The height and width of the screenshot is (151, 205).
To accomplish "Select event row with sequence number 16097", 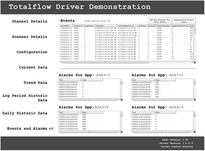I will pos(127,59).
